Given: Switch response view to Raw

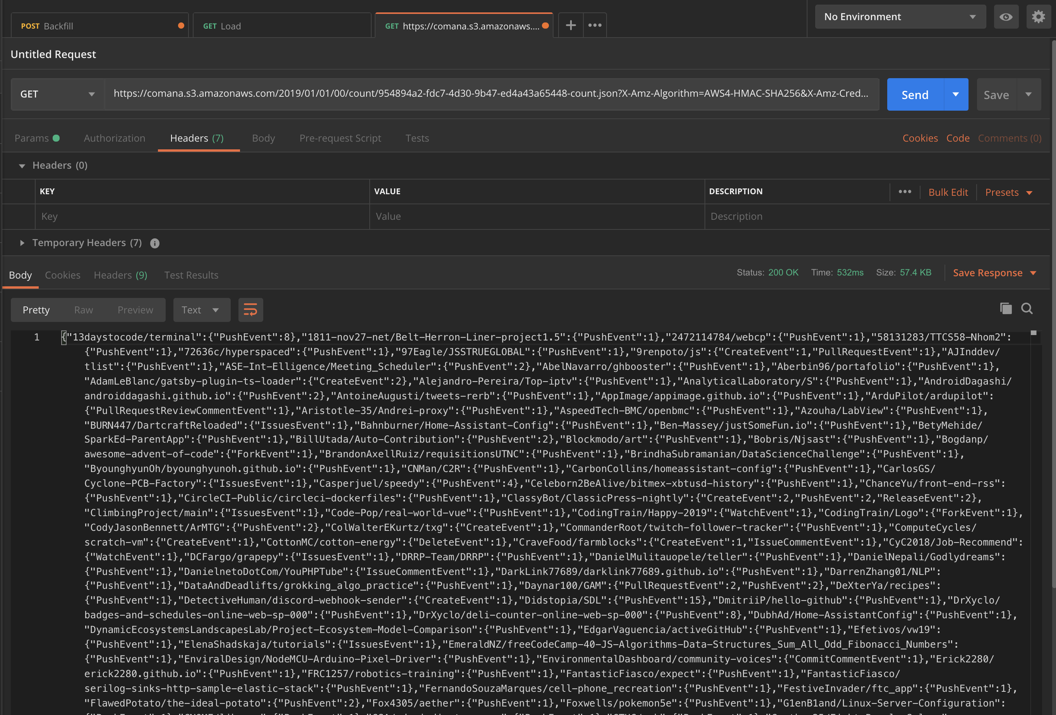Looking at the screenshot, I should pos(84,310).
